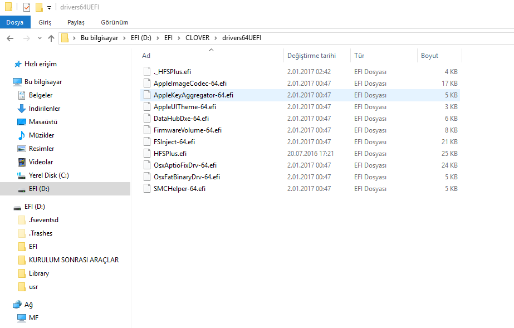Click the AppleImageCodec-64.efi file icon
Screen dimensions: 514x328
pyautogui.click(x=147, y=83)
